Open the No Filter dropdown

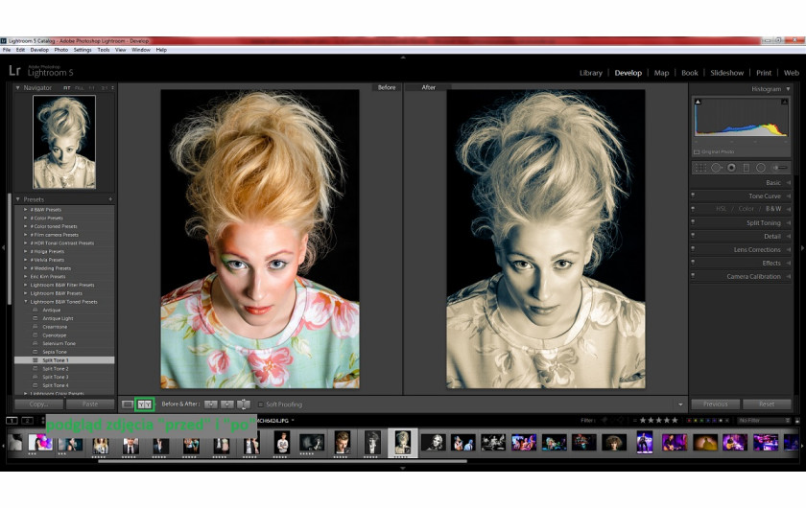pos(764,420)
